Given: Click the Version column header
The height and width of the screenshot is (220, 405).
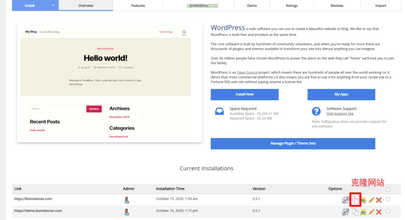Looking at the screenshot, I should coord(259,189).
